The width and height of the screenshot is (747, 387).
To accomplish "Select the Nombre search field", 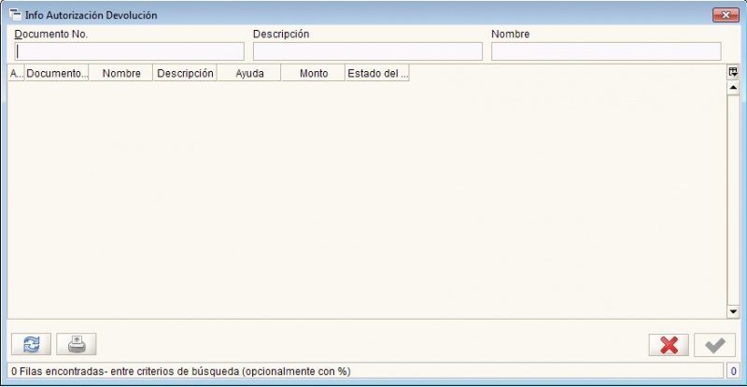I will click(x=606, y=51).
